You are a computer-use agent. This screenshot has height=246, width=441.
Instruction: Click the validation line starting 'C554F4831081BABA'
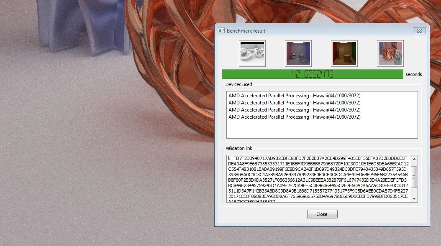point(317,169)
